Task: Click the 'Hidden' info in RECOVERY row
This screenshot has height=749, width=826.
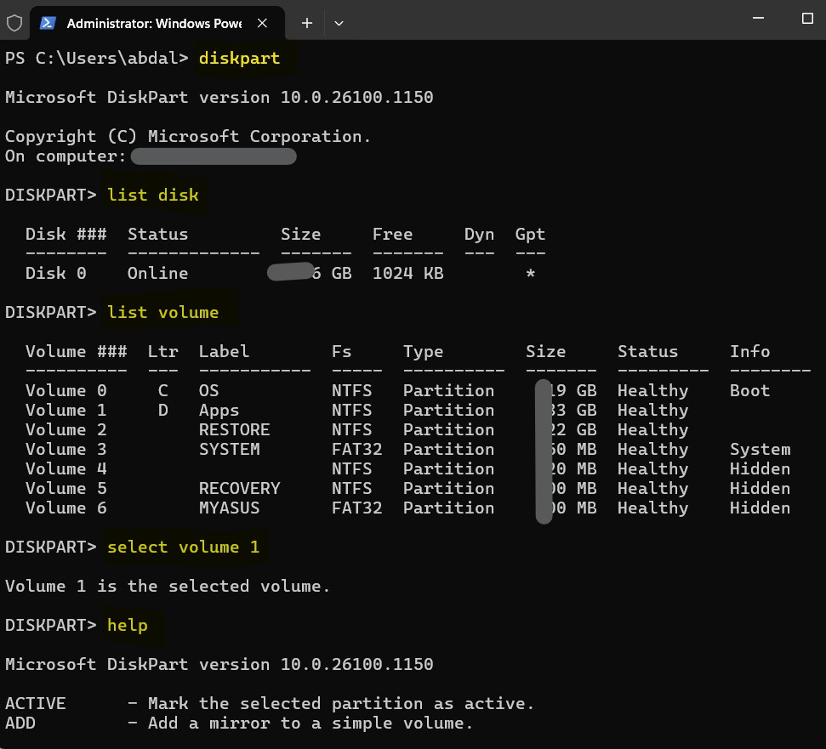Action: 760,488
